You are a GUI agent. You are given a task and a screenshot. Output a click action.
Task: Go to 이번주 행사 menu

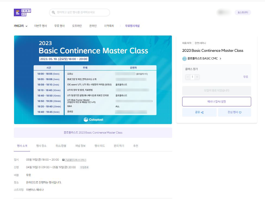[40, 26]
